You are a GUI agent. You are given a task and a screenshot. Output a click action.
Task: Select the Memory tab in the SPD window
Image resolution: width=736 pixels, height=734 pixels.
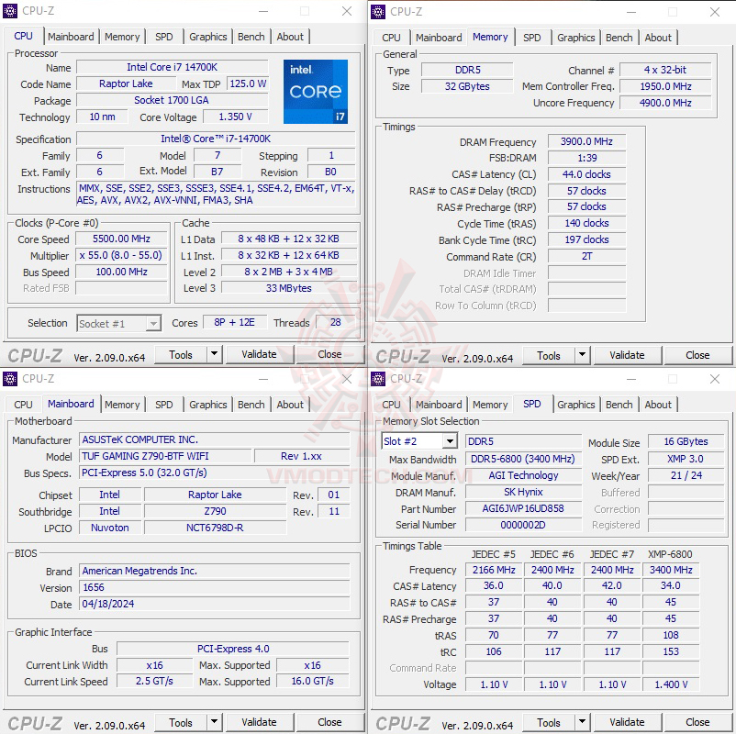(490, 405)
